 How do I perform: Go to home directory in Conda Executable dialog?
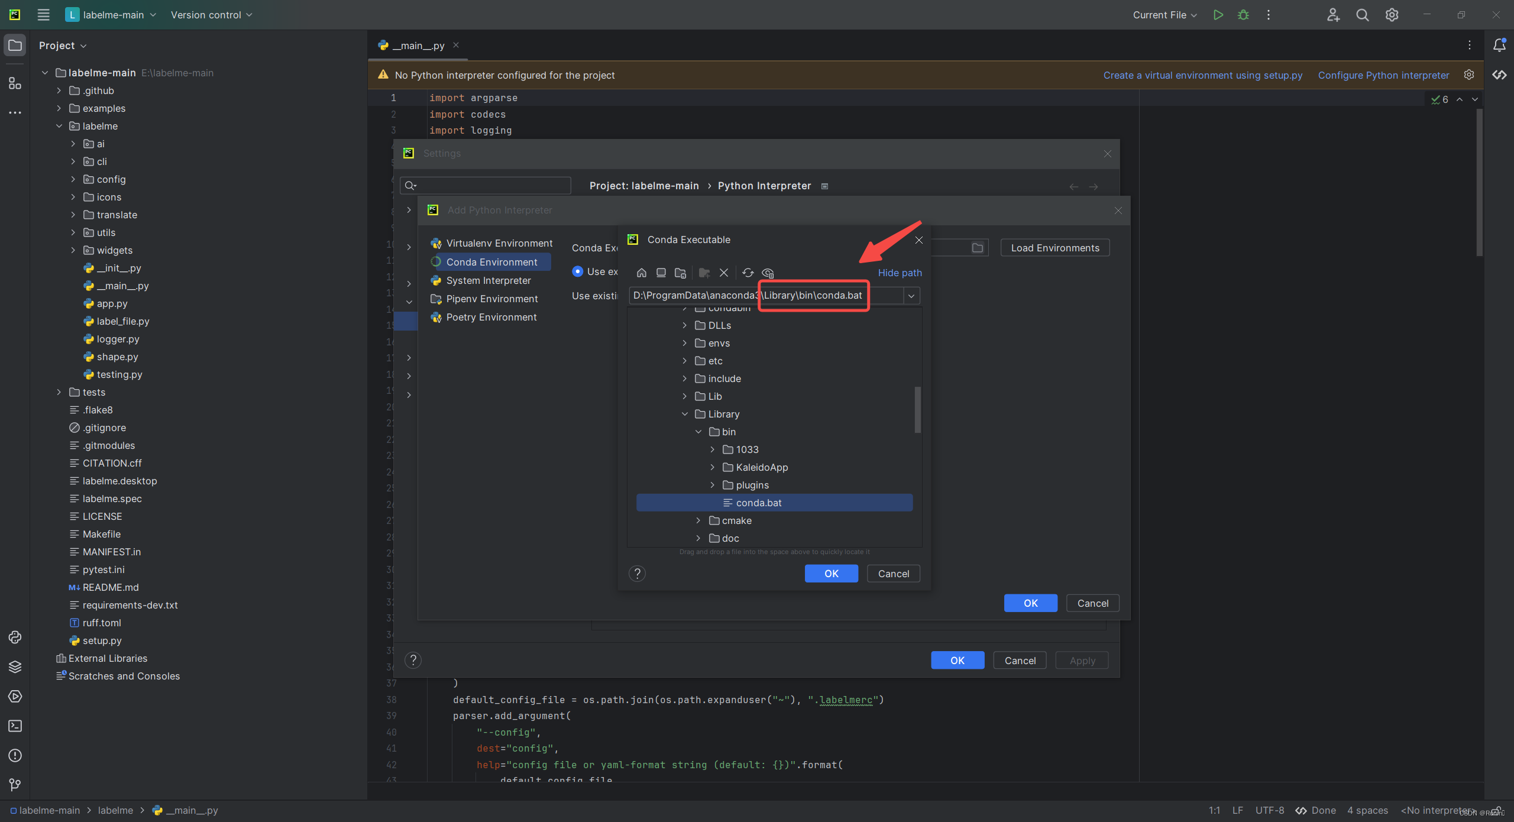click(641, 273)
